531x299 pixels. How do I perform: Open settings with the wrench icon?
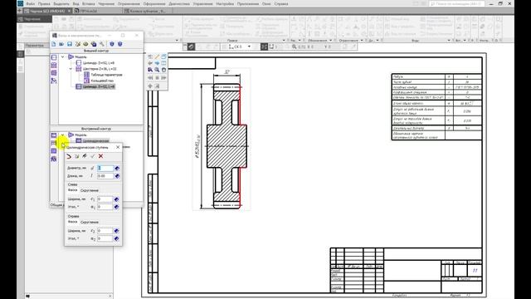point(101,44)
